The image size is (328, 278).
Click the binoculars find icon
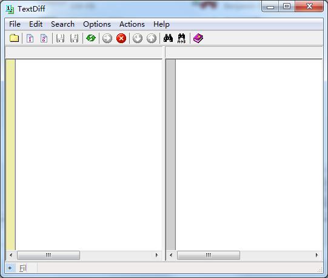point(168,38)
